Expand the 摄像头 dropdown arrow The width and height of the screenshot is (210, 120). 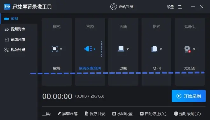point(194,49)
